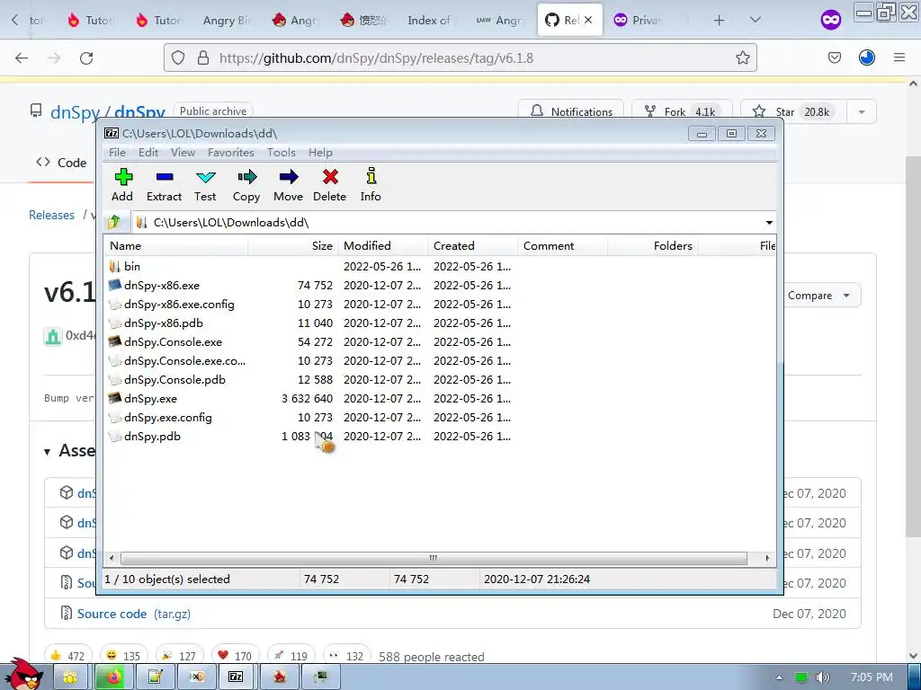Expand the 7-Zip path dropdown arrow
The height and width of the screenshot is (690, 921).
[769, 223]
